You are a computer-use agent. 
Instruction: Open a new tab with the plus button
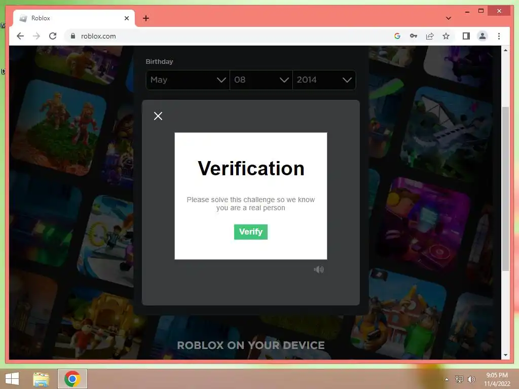(x=146, y=18)
